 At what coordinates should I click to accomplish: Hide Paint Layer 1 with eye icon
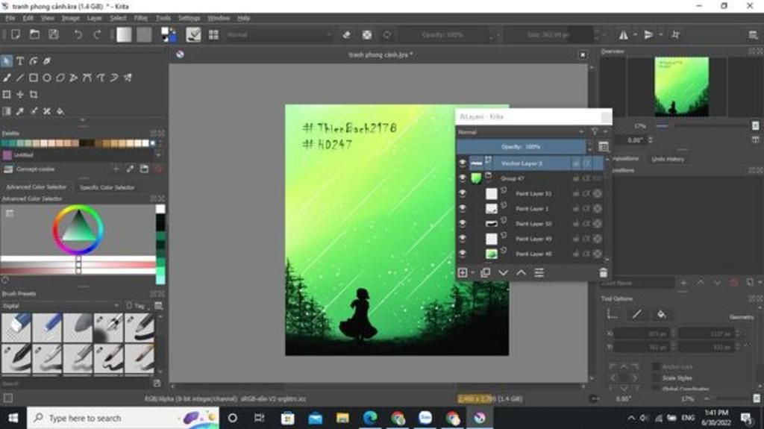click(x=463, y=208)
